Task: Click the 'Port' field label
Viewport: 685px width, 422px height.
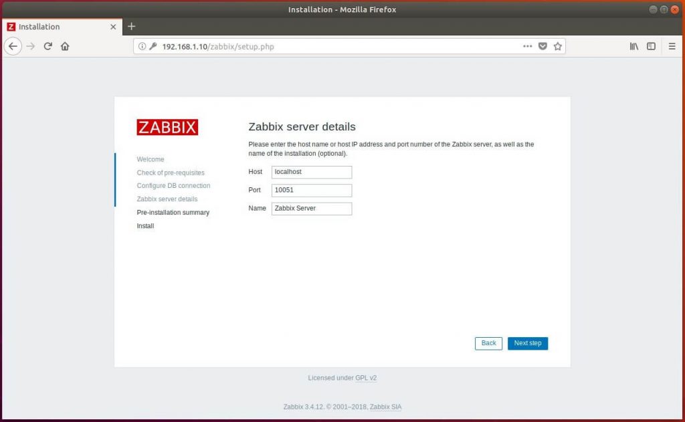Action: click(x=254, y=190)
